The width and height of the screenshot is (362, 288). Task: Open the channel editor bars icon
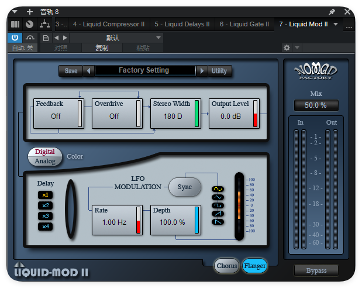click(x=15, y=24)
